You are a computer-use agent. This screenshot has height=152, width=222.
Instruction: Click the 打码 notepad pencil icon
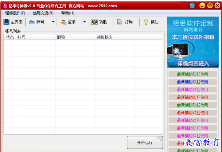[120, 22]
